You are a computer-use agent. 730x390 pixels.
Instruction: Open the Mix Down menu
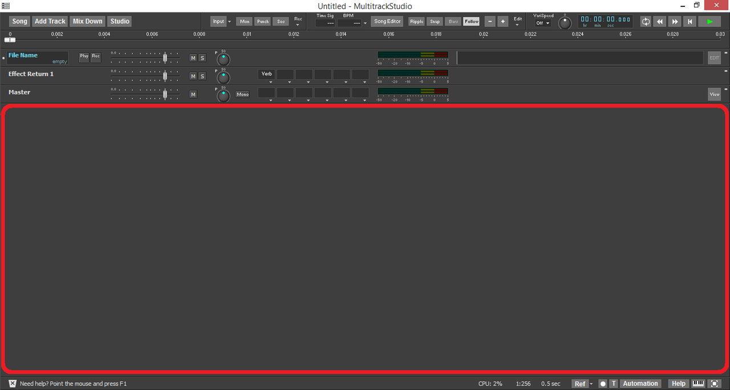click(x=87, y=21)
